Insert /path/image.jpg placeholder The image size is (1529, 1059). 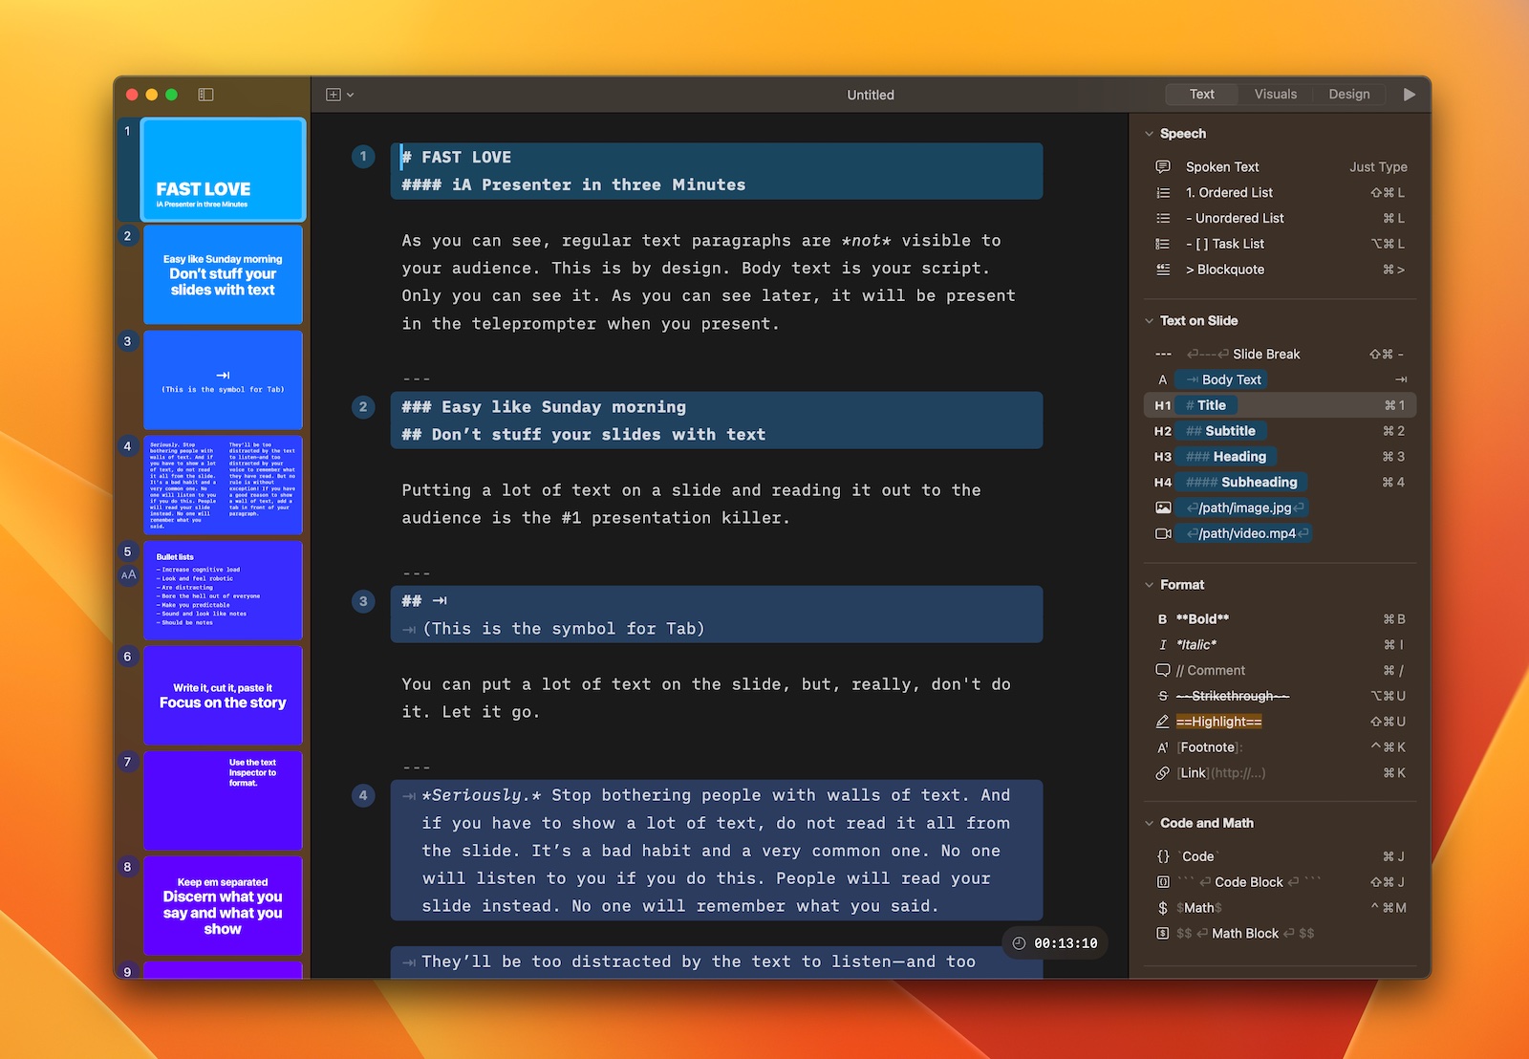1241,508
